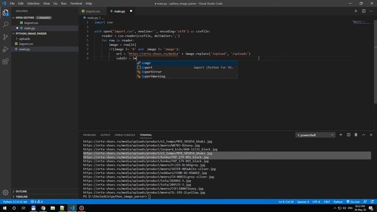Click the red recording app taskbar icon
The height and width of the screenshot is (212, 377).
[x=81, y=208]
